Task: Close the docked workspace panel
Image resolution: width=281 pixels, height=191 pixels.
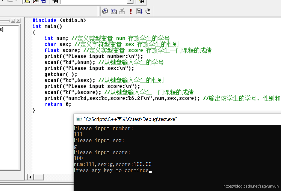Action: tap(18, 21)
